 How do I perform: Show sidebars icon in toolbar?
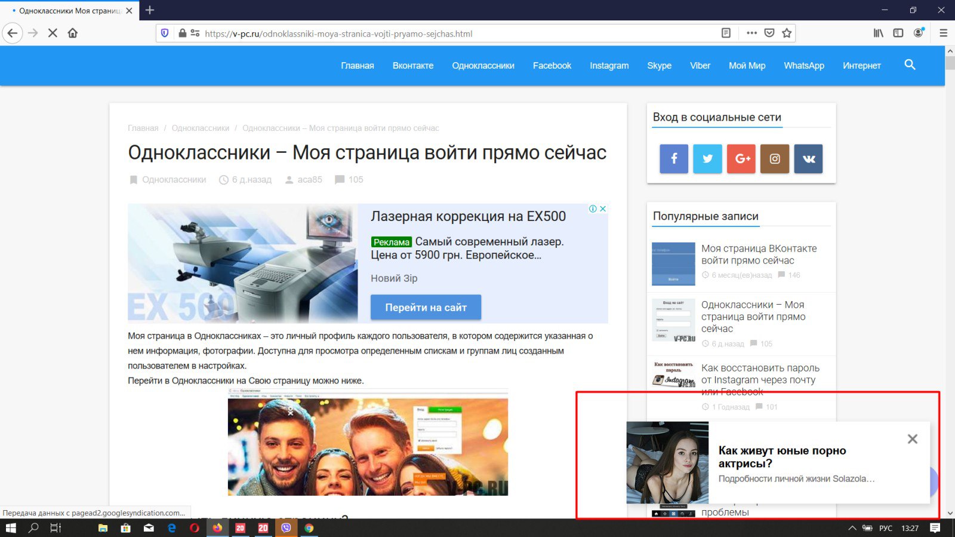[898, 33]
